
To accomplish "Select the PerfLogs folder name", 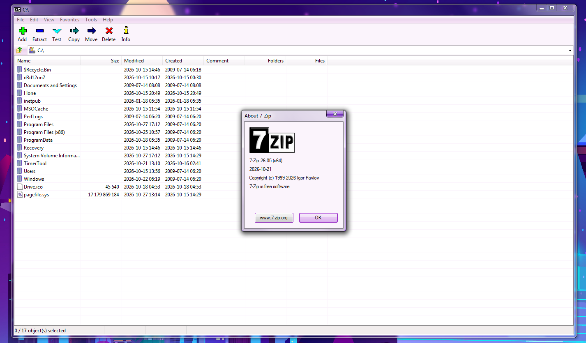I will [x=33, y=116].
